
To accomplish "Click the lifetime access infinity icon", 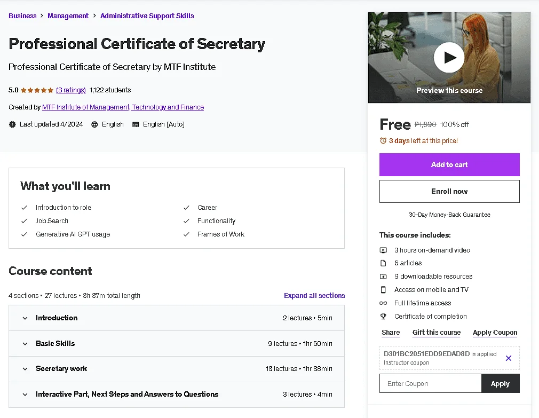I will click(x=383, y=303).
